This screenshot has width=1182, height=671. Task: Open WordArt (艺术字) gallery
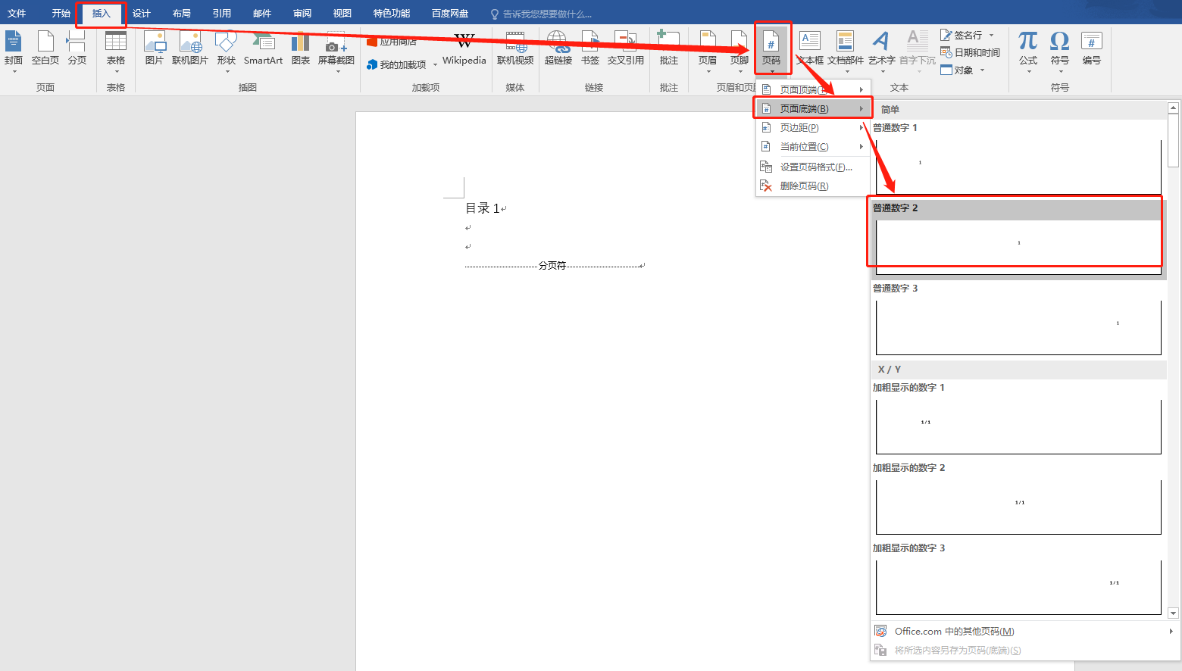click(x=881, y=51)
